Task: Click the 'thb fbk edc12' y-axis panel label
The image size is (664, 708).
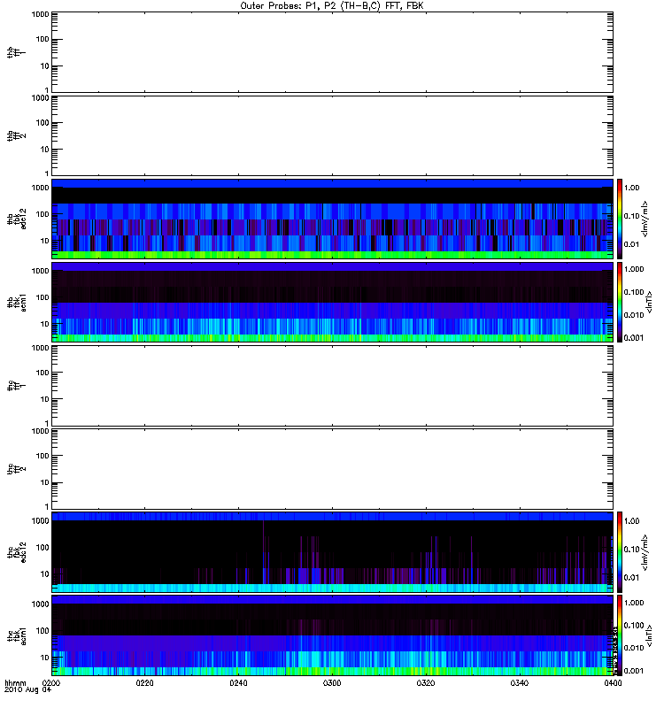Action: pyautogui.click(x=17, y=219)
